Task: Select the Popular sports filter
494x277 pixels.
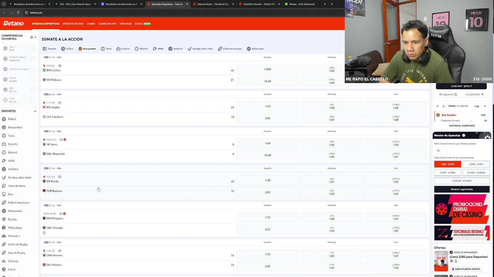Action: pos(49,49)
